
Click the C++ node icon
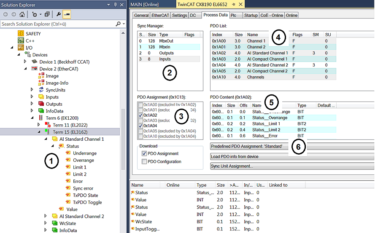coord(21,40)
